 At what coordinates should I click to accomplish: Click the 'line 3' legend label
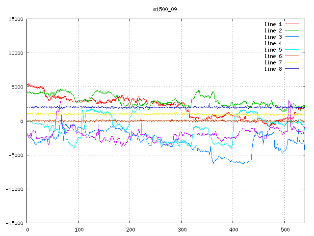[273, 37]
